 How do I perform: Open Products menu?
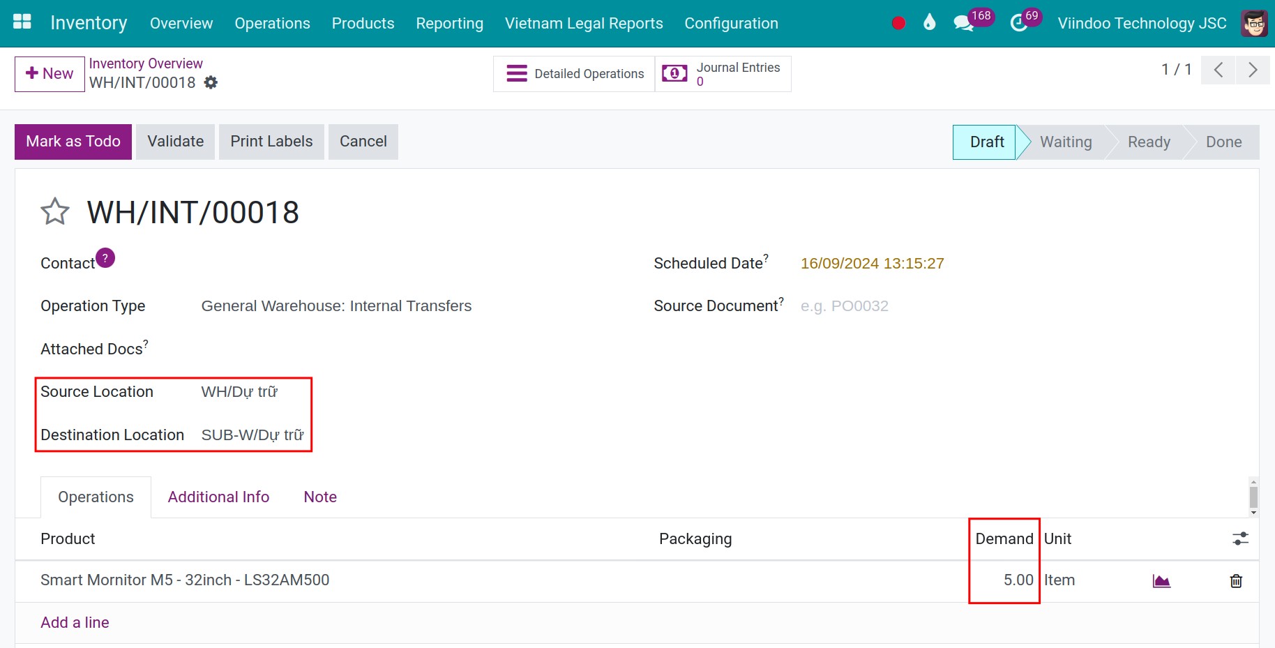[x=363, y=23]
